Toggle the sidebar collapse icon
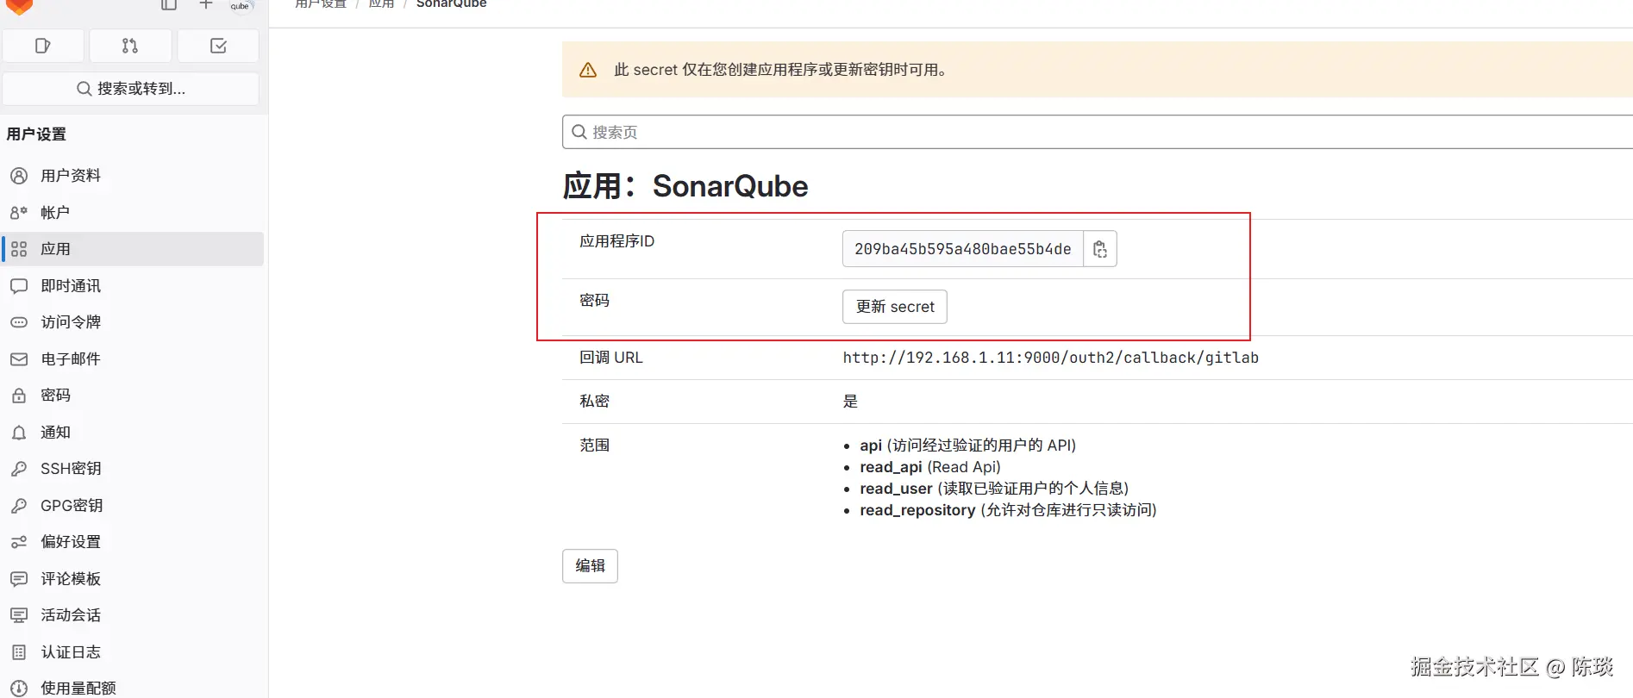Viewport: 1633px width, 698px height. [x=169, y=4]
